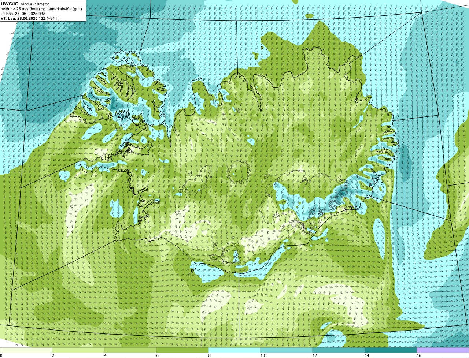The height and width of the screenshot is (358, 469).
Task: Click the 2–4 m/s legend color swatch
Action: point(78,350)
